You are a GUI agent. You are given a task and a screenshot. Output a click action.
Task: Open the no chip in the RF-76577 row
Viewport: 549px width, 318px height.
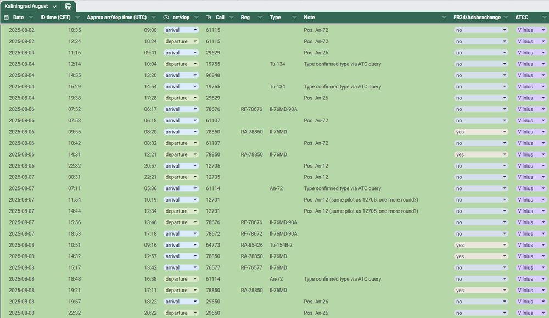coord(481,267)
